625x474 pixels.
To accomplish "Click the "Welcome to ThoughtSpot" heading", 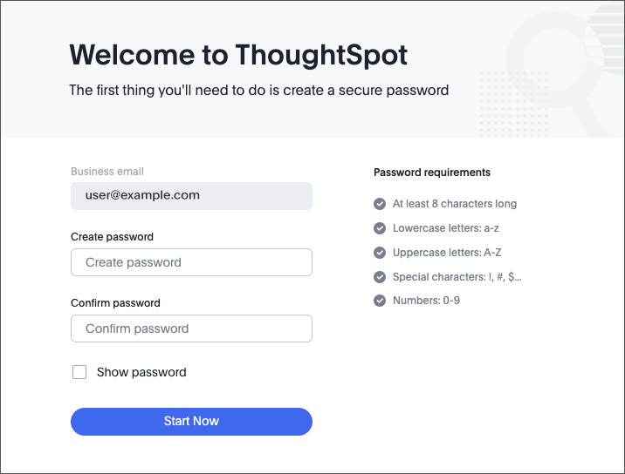I will click(x=238, y=55).
